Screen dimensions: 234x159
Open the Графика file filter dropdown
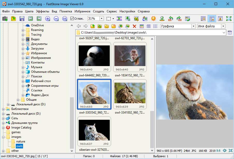(x=193, y=26)
